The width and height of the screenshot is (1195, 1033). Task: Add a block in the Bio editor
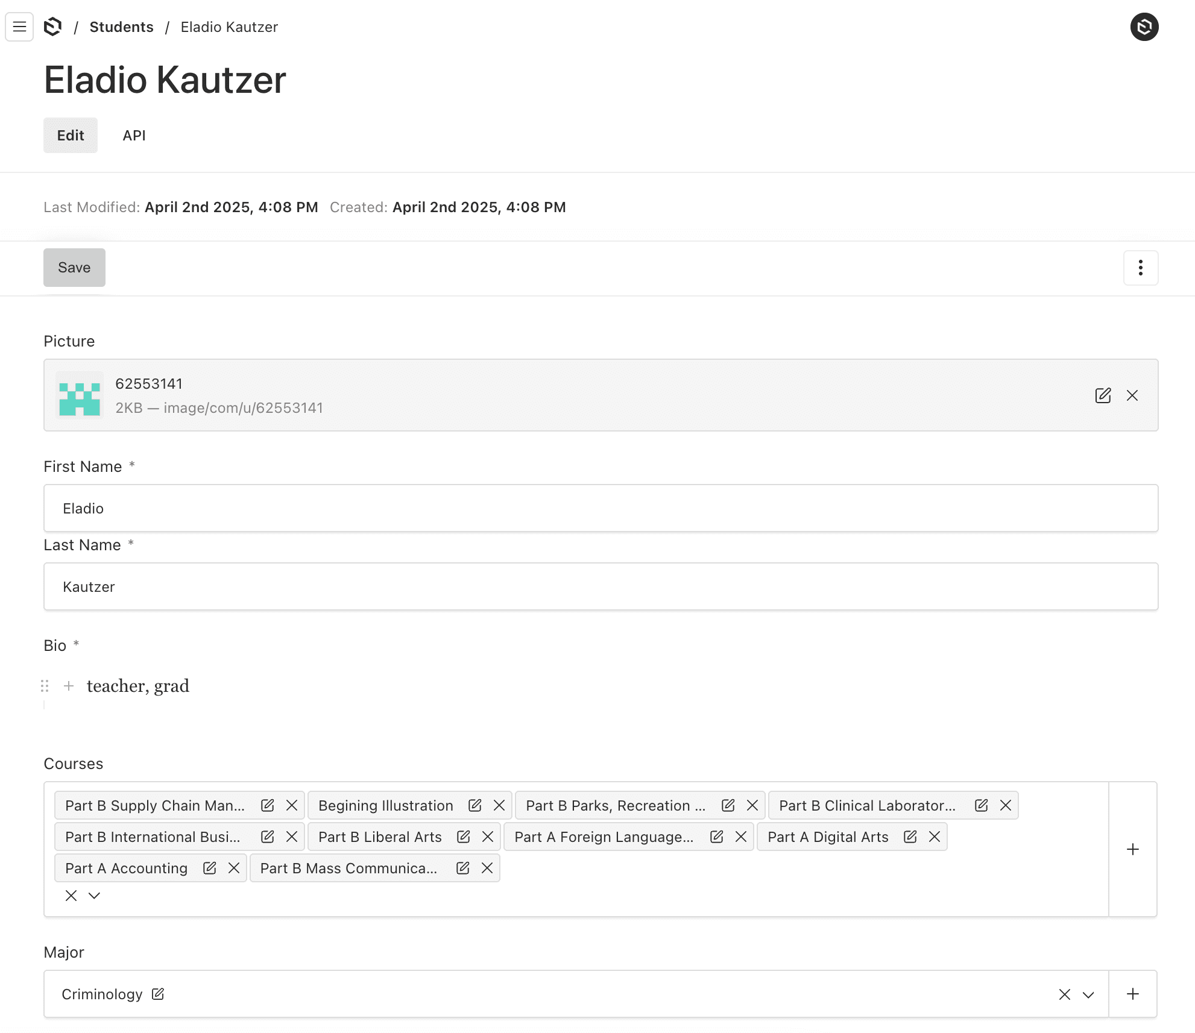point(69,686)
